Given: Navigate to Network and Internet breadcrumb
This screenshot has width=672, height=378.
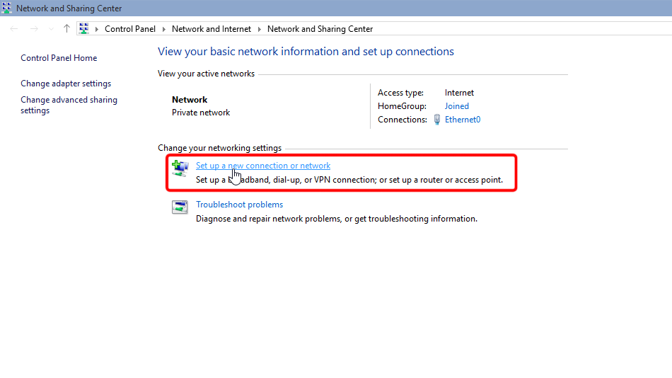Looking at the screenshot, I should point(211,29).
